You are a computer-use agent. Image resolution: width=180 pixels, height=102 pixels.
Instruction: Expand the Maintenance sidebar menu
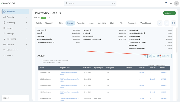click(x=15, y=50)
